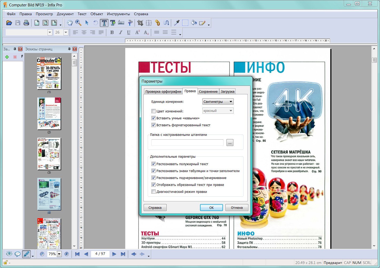Switch to the 'Сохранение' tab
The height and width of the screenshot is (268, 380).
pyautogui.click(x=208, y=91)
